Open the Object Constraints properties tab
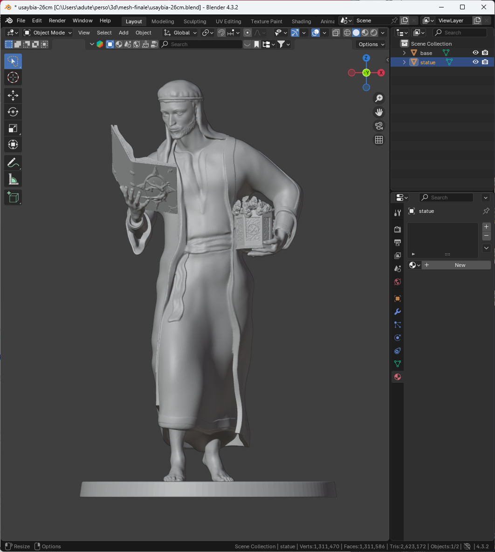 pyautogui.click(x=398, y=351)
